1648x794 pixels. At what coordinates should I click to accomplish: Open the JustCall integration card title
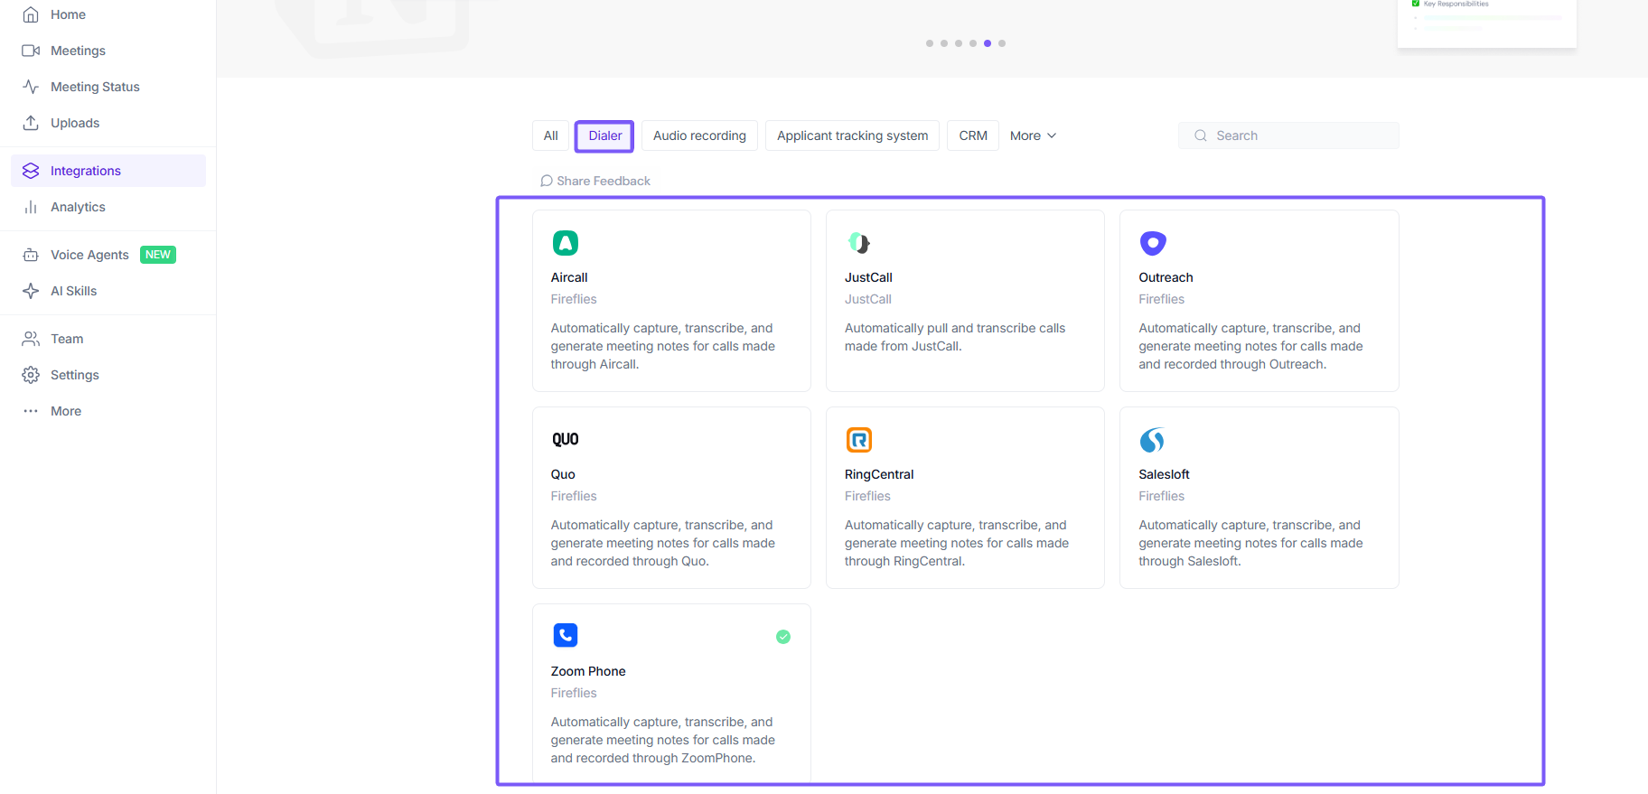[868, 277]
